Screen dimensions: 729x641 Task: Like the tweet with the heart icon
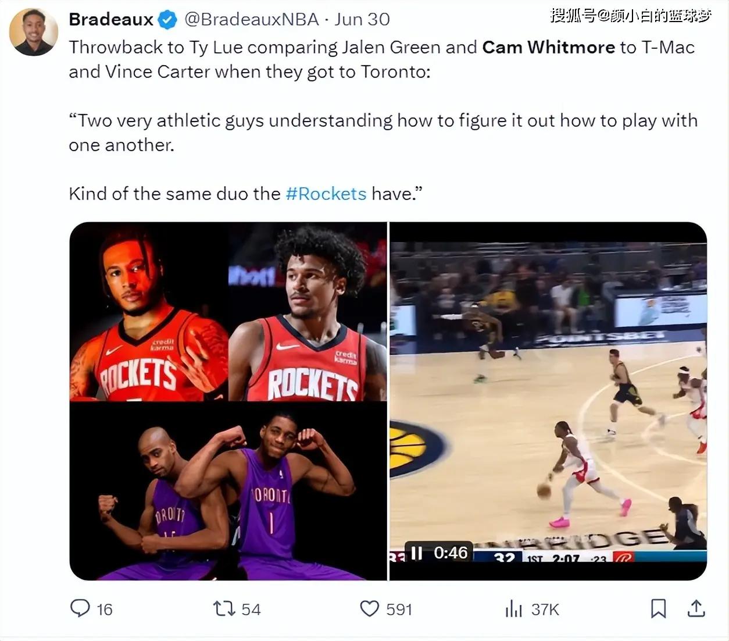[x=369, y=609]
